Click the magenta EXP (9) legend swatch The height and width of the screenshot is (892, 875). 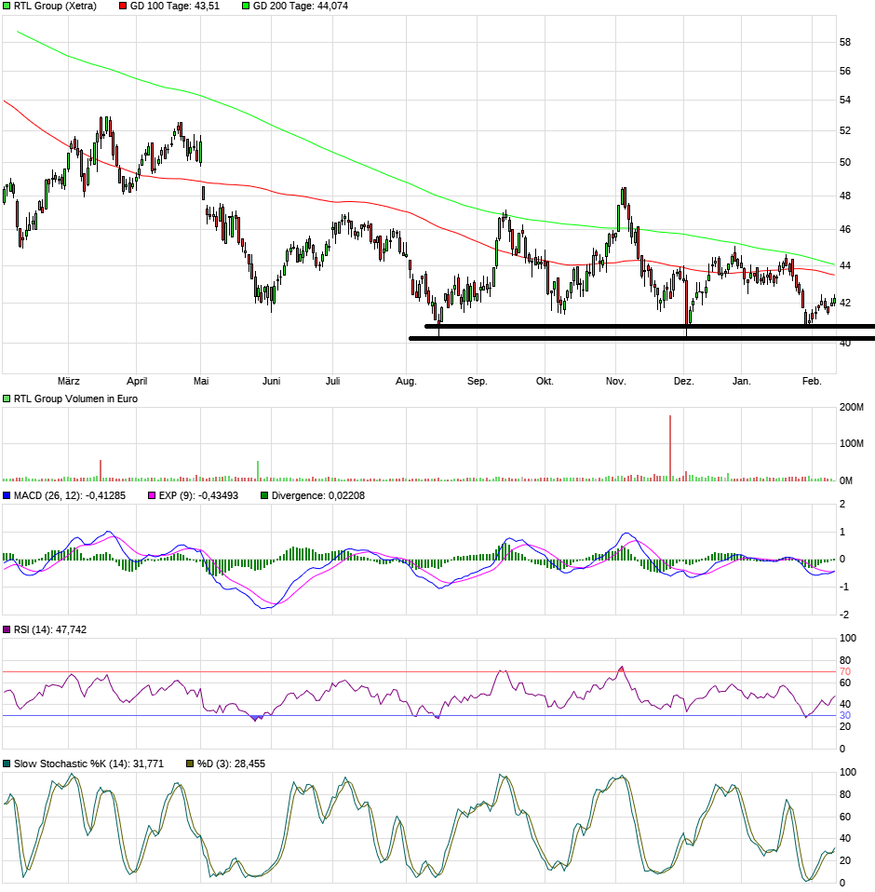click(x=151, y=496)
